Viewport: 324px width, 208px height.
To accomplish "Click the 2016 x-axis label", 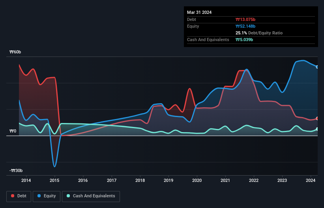I will [83, 180].
